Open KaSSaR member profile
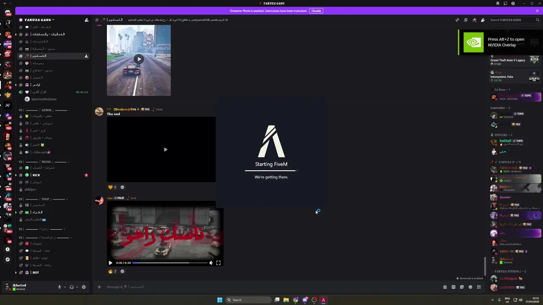The image size is (543, 305). (x=515, y=142)
